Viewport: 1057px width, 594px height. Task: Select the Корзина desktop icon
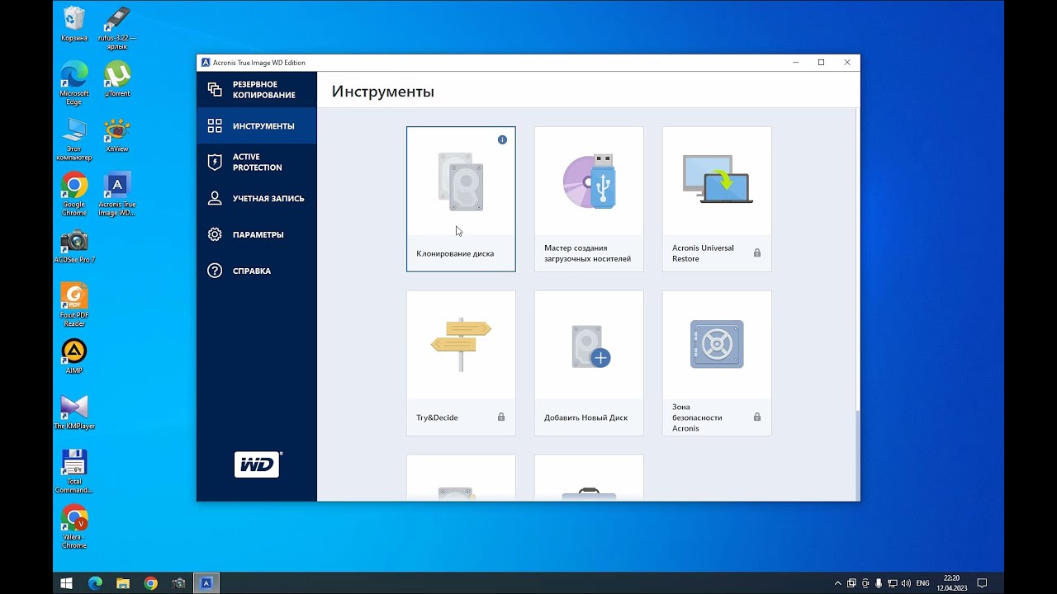[73, 24]
